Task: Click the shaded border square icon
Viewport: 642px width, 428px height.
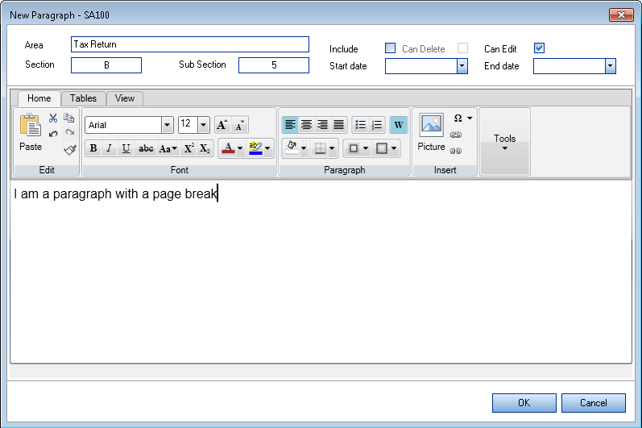Action: click(x=382, y=148)
